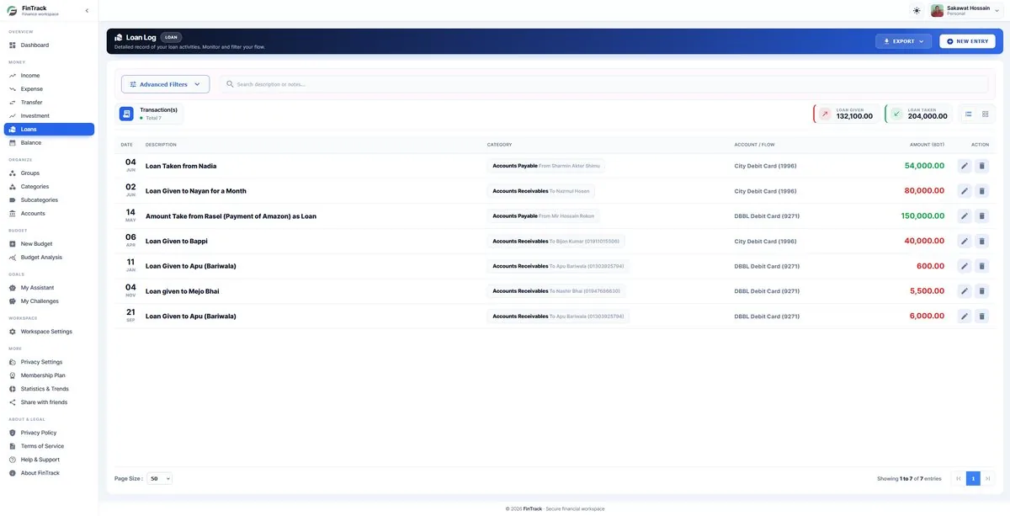
Task: Select page 1 in pagination
Action: coord(973,478)
